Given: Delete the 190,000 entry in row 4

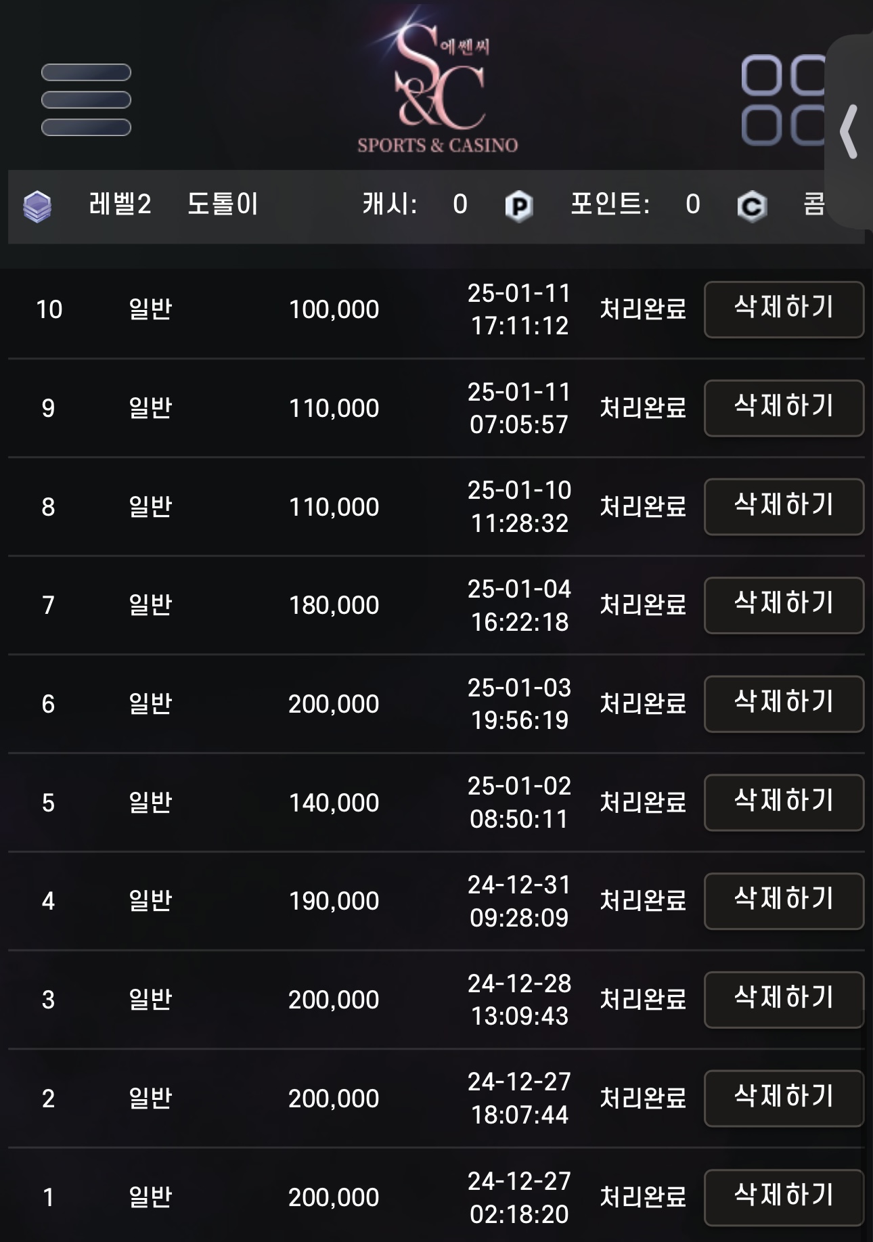Looking at the screenshot, I should pyautogui.click(x=784, y=901).
